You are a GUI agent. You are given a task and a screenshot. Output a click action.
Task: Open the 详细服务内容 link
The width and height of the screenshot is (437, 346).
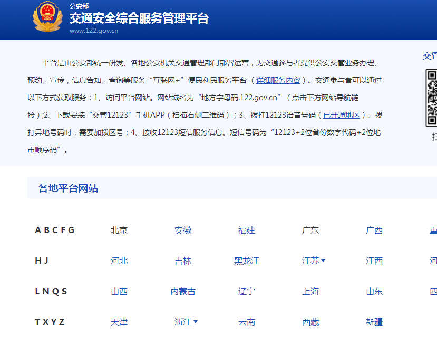pos(277,81)
